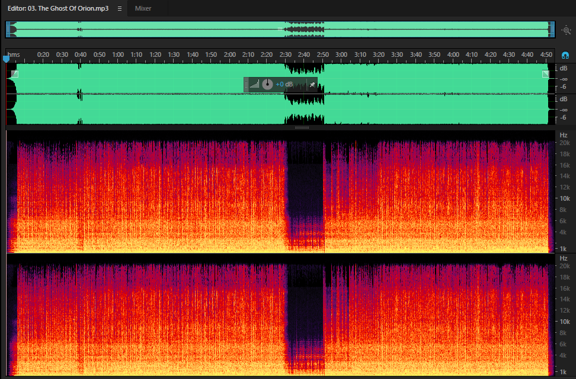Click the 0:20 mark on the time ruler
This screenshot has width=576, height=379.
[43, 54]
